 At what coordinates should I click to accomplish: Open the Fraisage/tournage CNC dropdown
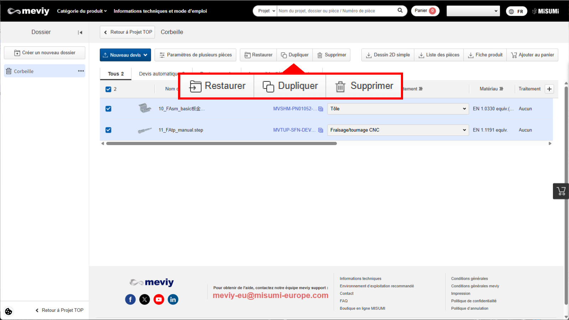point(398,130)
